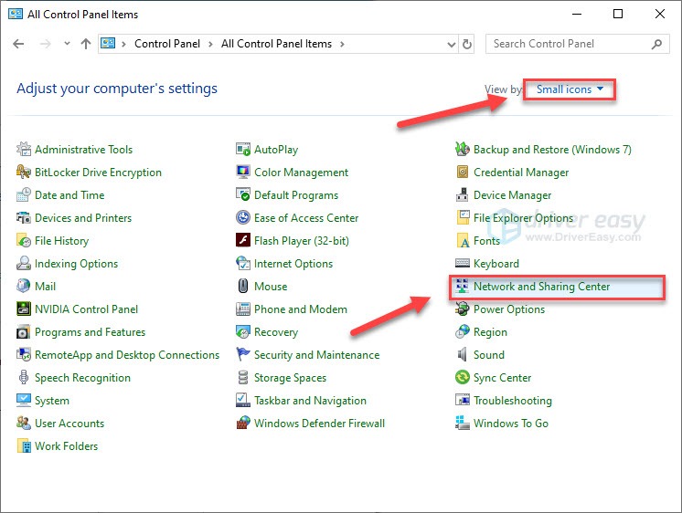Click the Security and Maintenance flag icon
This screenshot has height=513, width=682.
pos(243,355)
